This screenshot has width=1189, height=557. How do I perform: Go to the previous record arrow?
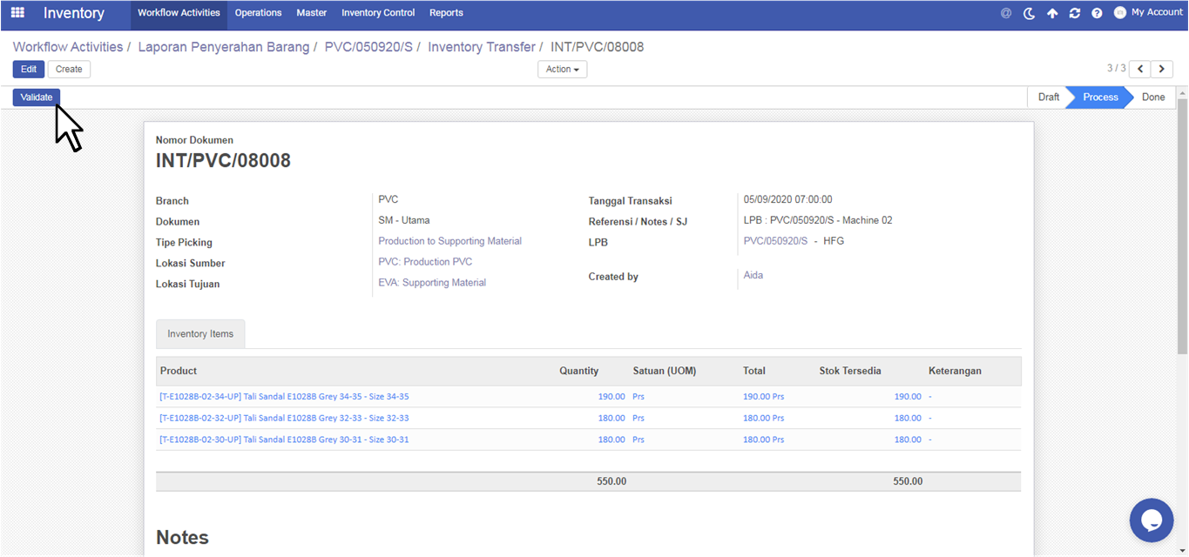click(1139, 69)
